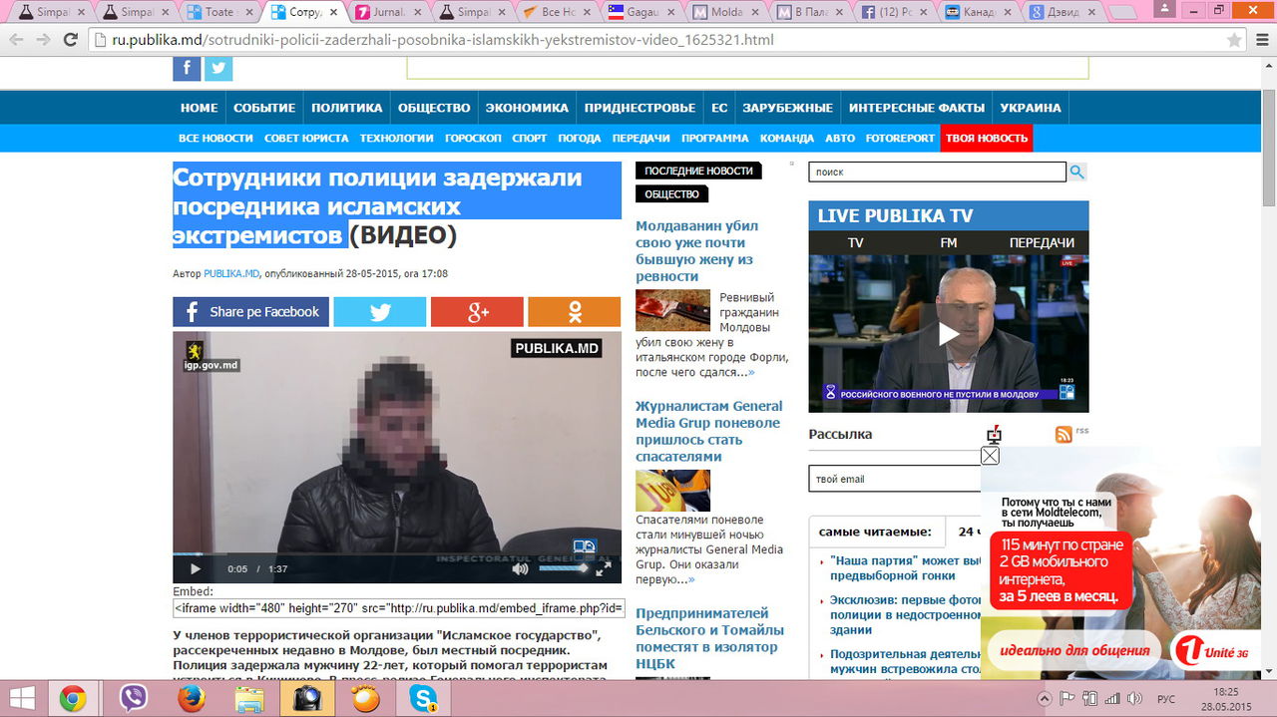1277x717 pixels.
Task: Open rescuers article thumbnail image
Action: click(x=672, y=491)
